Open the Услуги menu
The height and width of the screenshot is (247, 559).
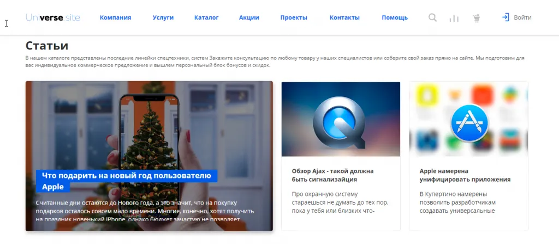(163, 17)
